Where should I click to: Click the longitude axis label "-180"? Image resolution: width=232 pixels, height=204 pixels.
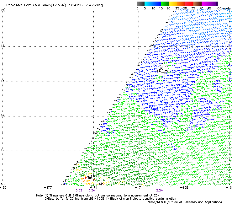(x=3, y=188)
